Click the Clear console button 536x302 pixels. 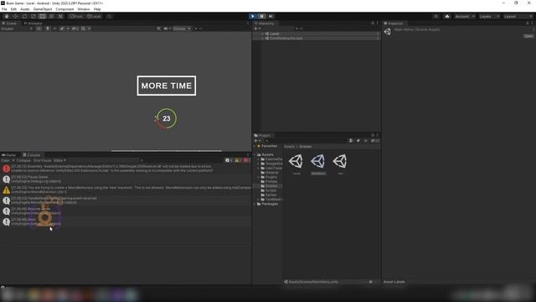[6, 160]
